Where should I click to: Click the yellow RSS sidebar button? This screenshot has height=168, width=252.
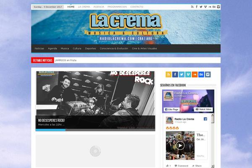[x=168, y=74]
